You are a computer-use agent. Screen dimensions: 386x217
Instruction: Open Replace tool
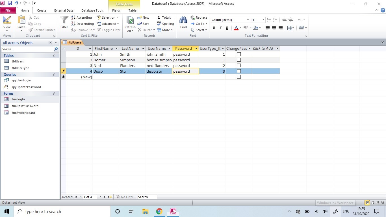[199, 18]
